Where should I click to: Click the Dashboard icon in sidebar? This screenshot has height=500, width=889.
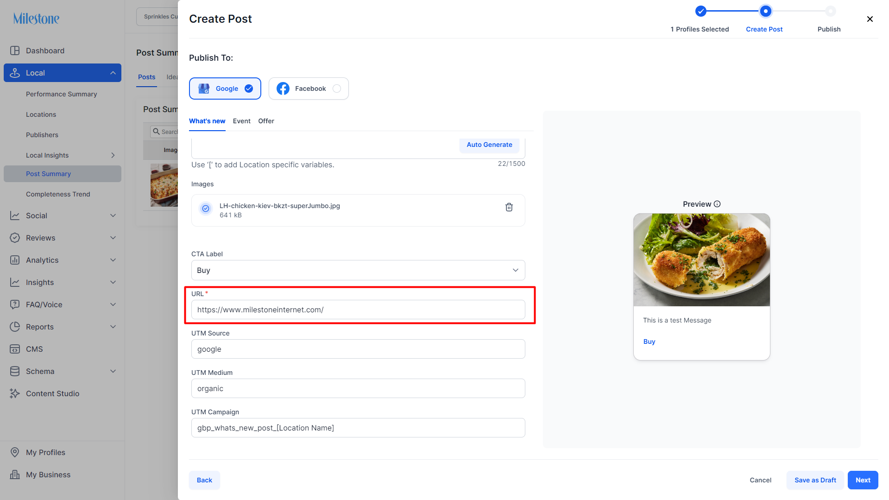pyautogui.click(x=15, y=51)
